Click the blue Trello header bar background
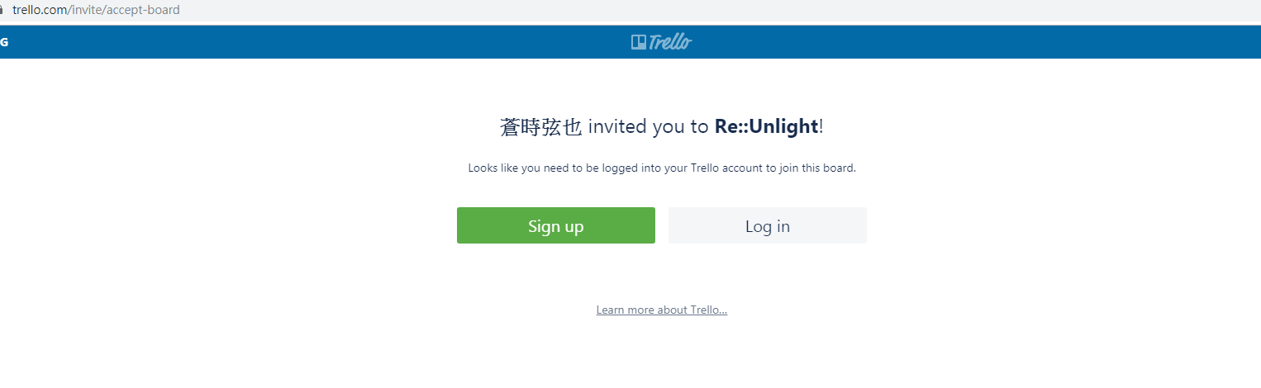Screen dimensions: 1261x388 (x=331, y=42)
